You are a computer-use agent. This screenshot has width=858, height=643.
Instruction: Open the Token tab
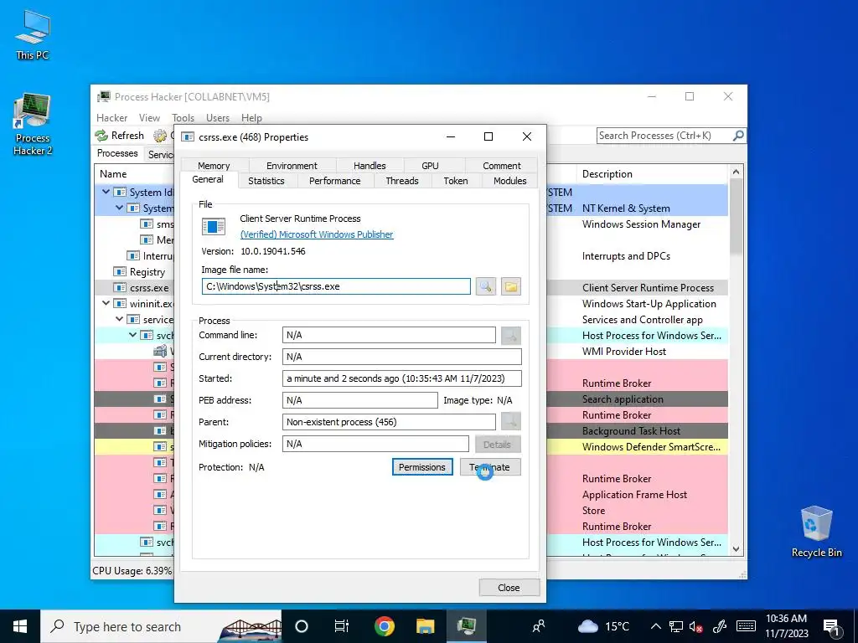tap(456, 181)
